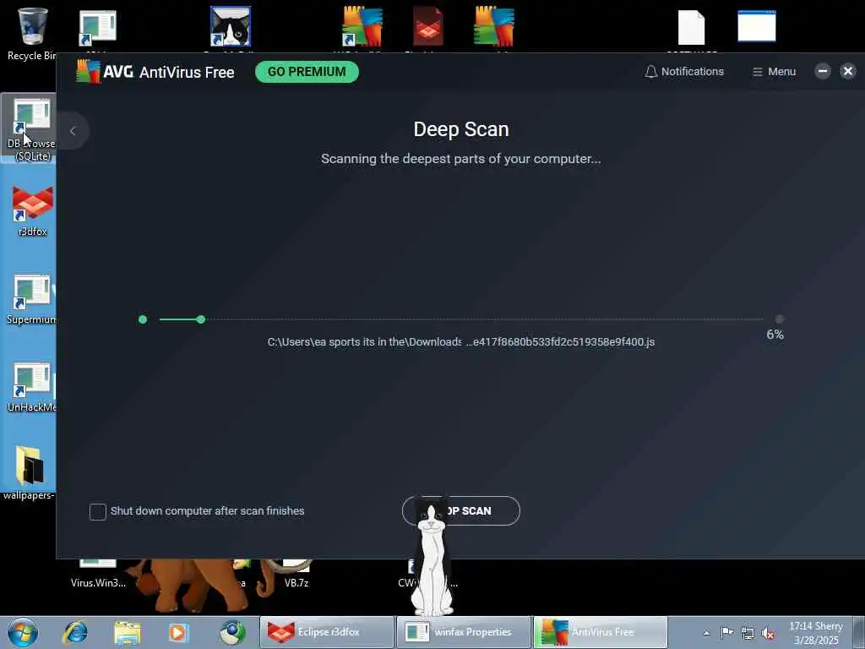
Task: Switch to winfax Properties taskbar window
Action: pyautogui.click(x=464, y=632)
